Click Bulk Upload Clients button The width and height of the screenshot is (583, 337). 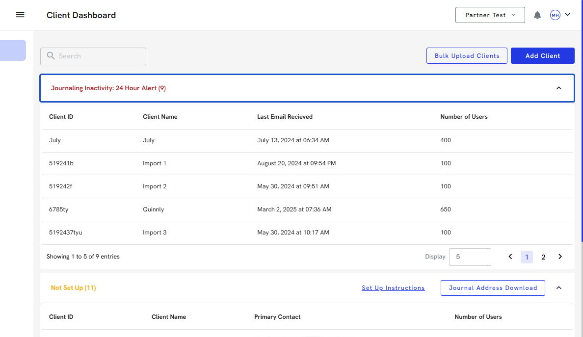point(467,56)
